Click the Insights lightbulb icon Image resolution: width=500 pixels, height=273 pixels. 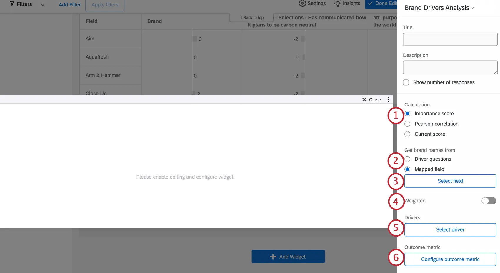337,3
